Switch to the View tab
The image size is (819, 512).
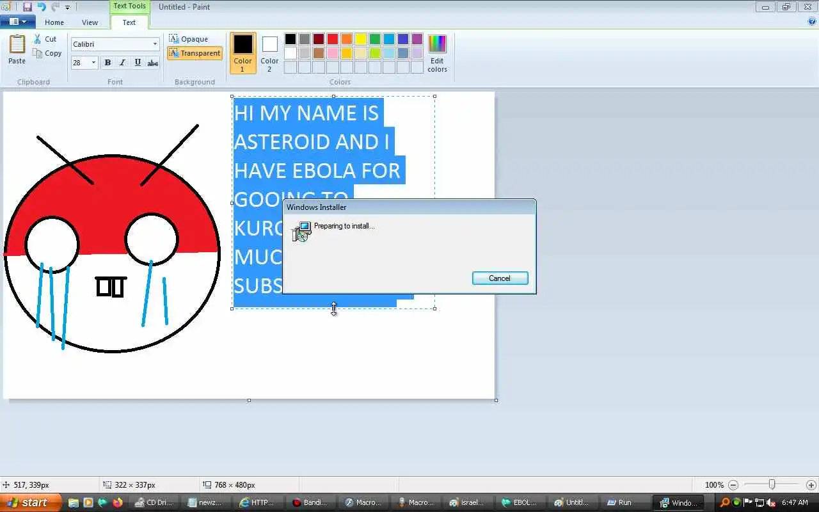[x=90, y=22]
